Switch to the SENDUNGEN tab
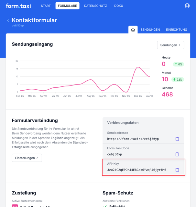 point(150,30)
